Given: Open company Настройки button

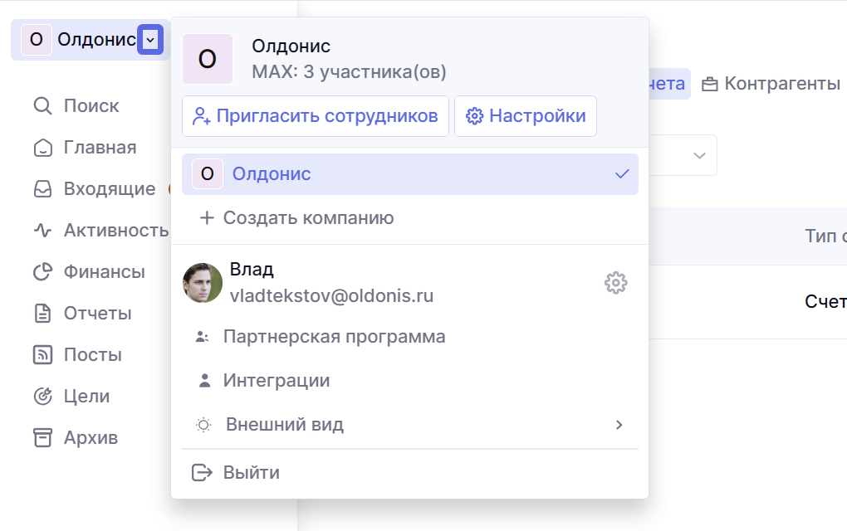Looking at the screenshot, I should 526,116.
